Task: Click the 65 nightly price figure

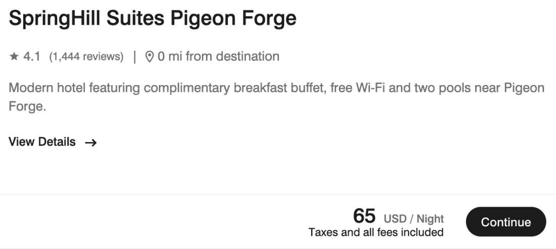Action: point(364,216)
